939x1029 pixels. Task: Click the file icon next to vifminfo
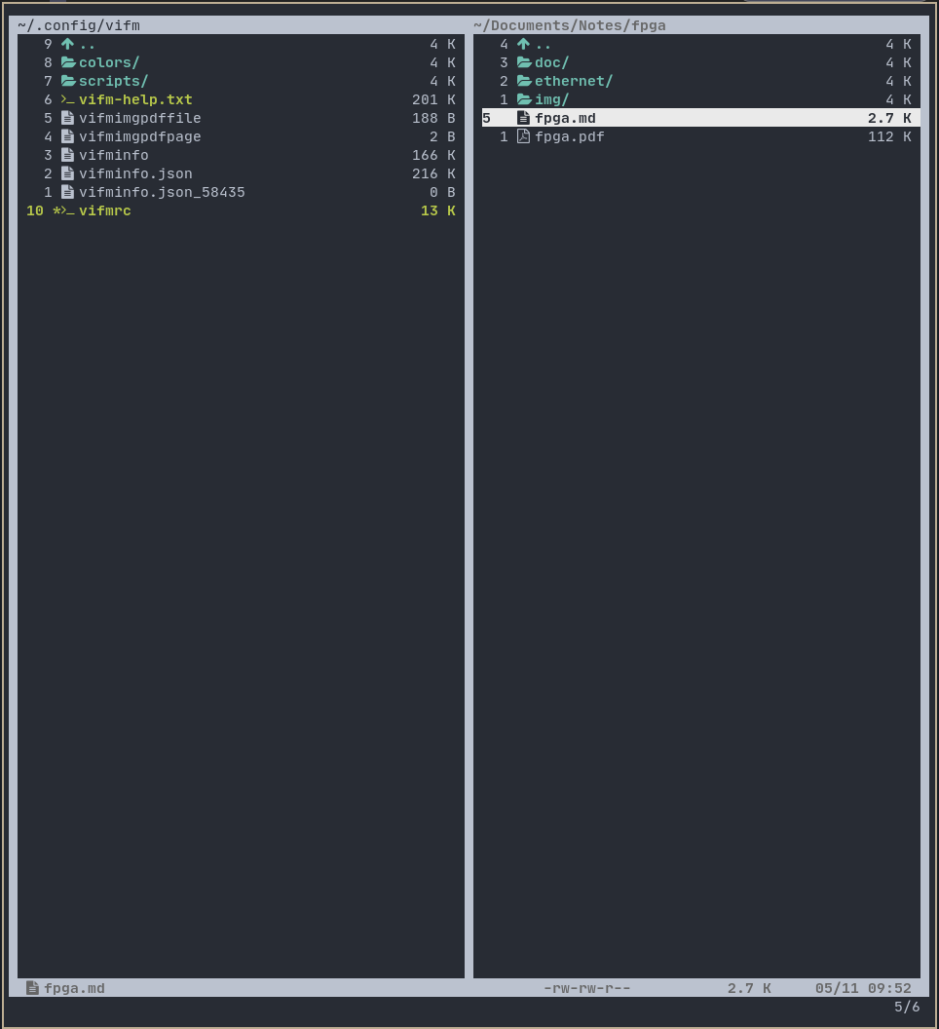(x=67, y=155)
